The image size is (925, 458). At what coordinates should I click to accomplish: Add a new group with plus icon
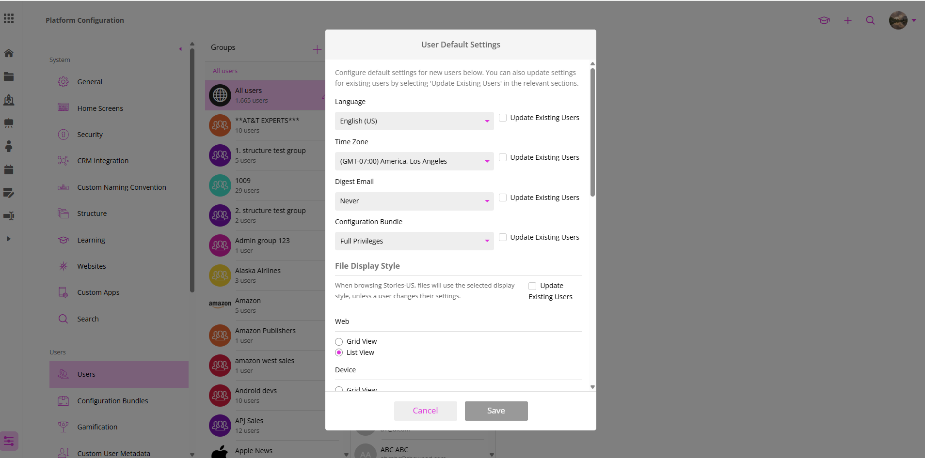317,49
